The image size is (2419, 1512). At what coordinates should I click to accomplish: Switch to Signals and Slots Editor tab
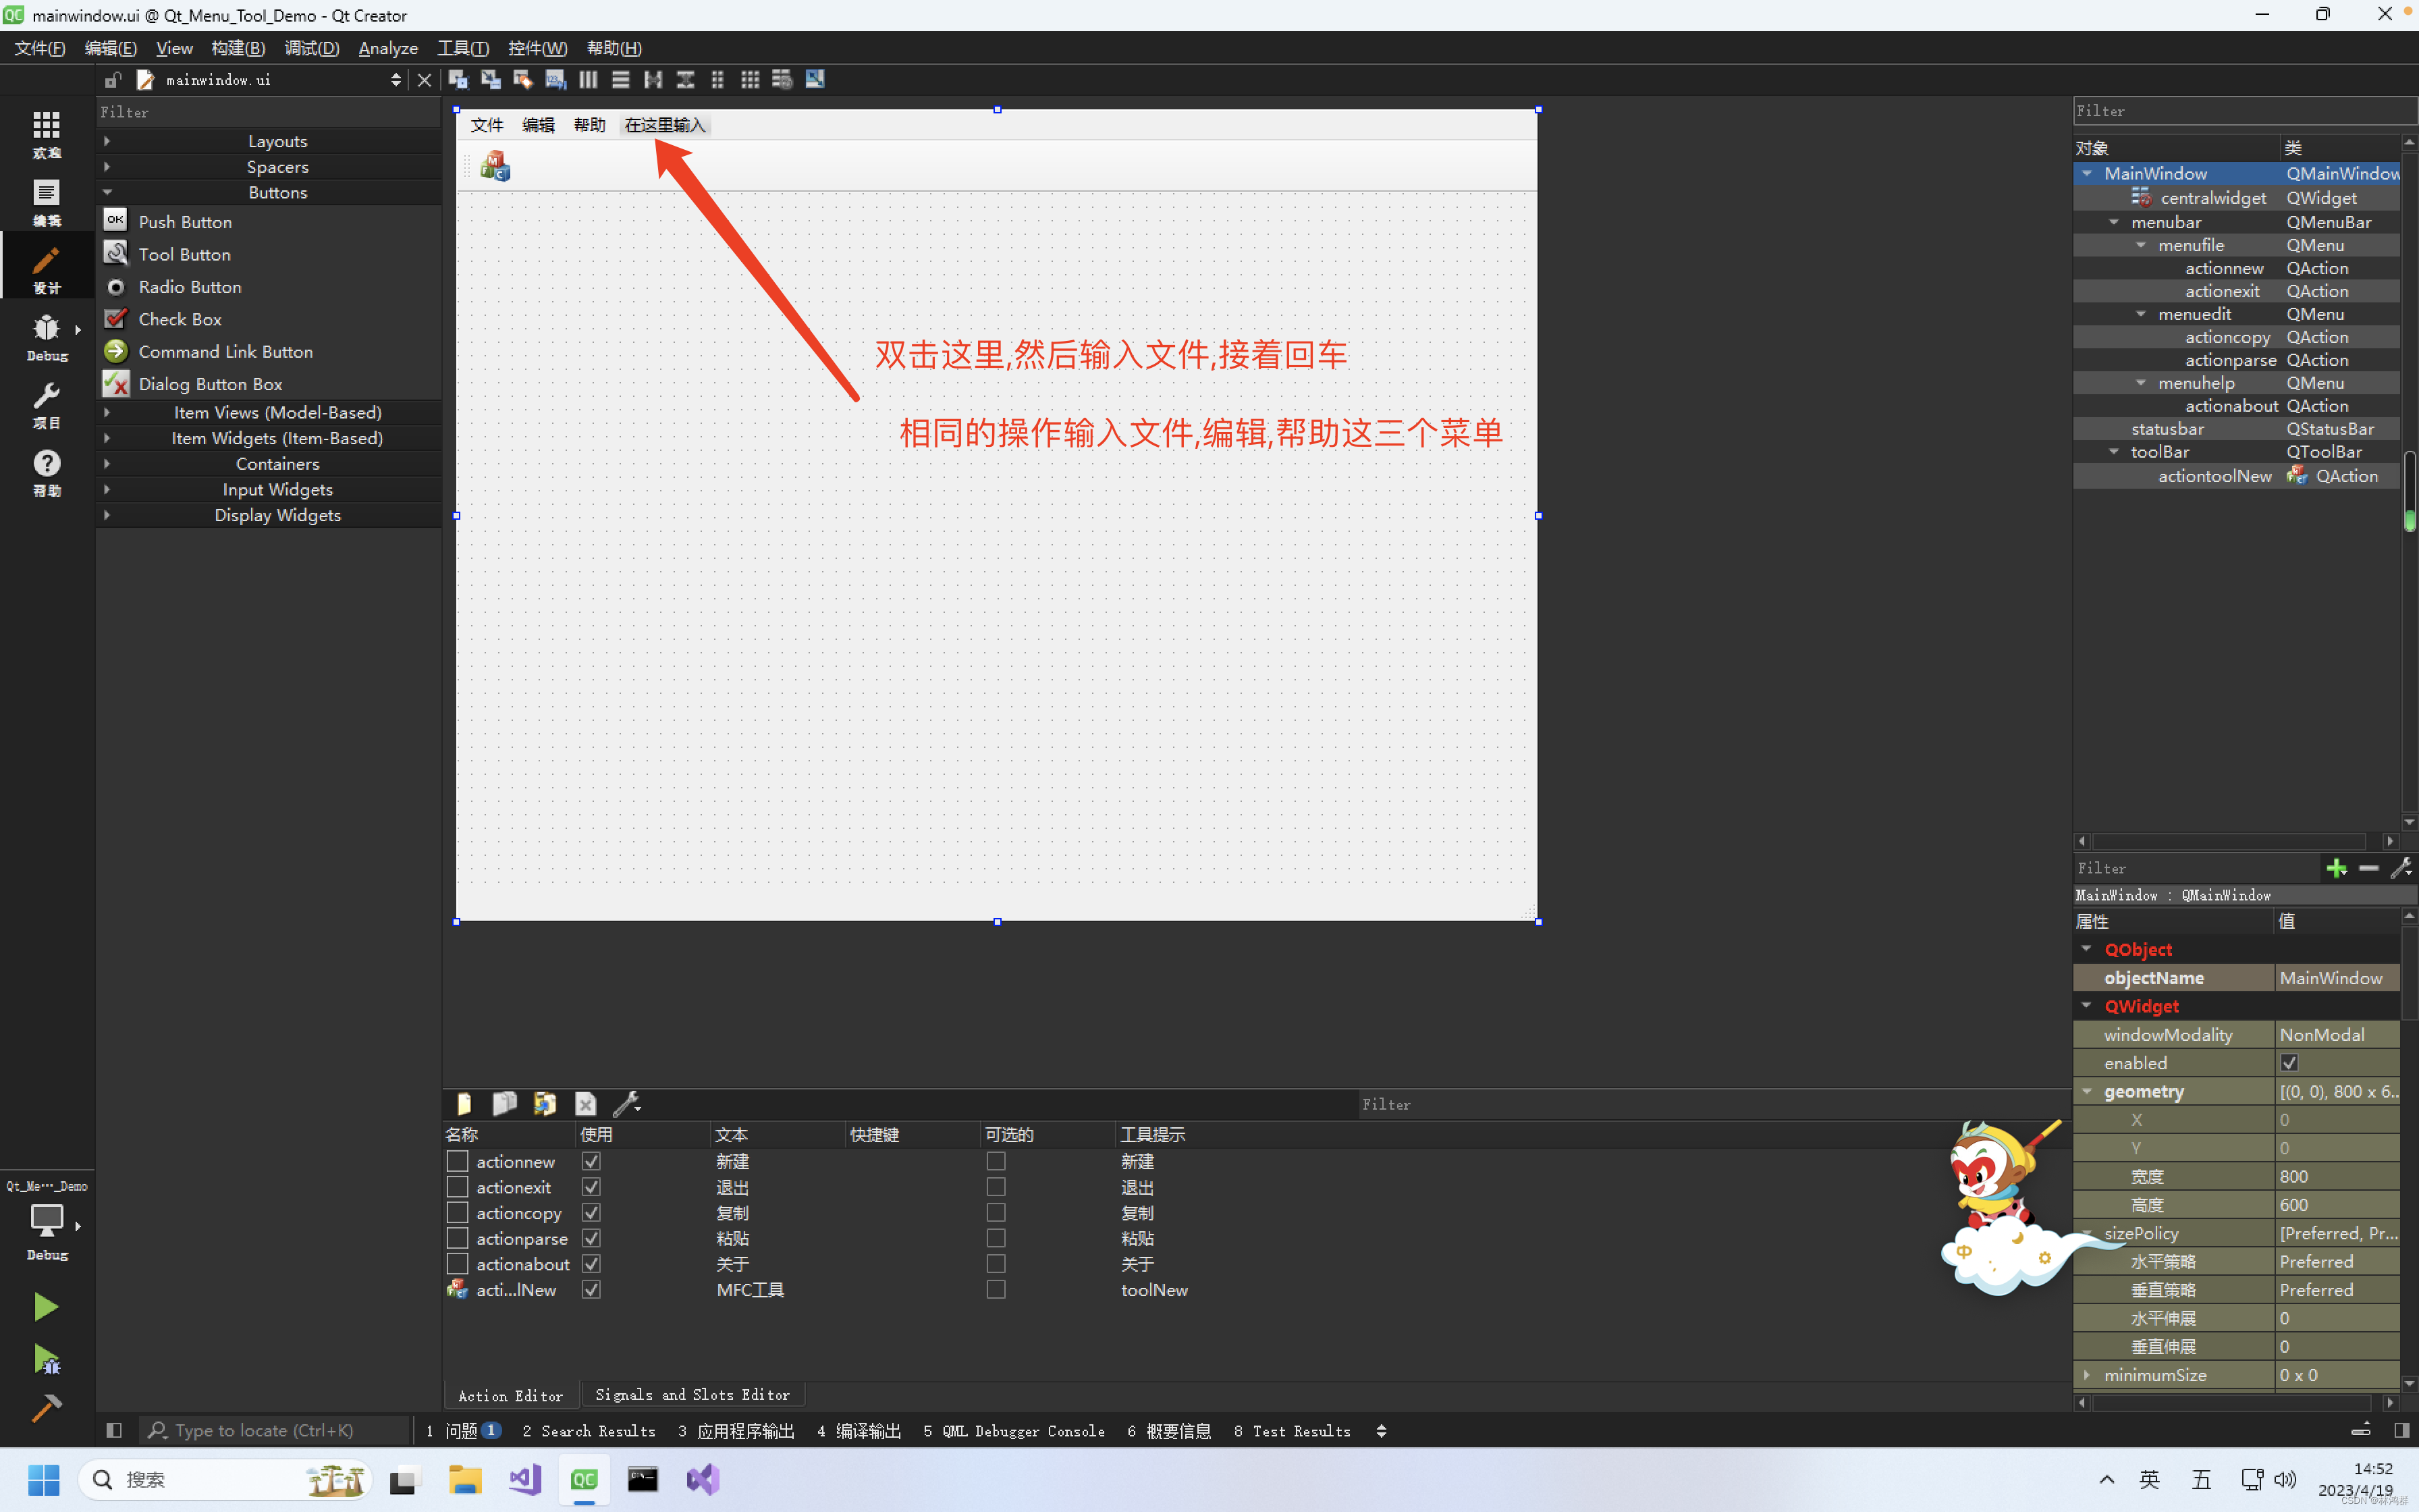coord(692,1394)
